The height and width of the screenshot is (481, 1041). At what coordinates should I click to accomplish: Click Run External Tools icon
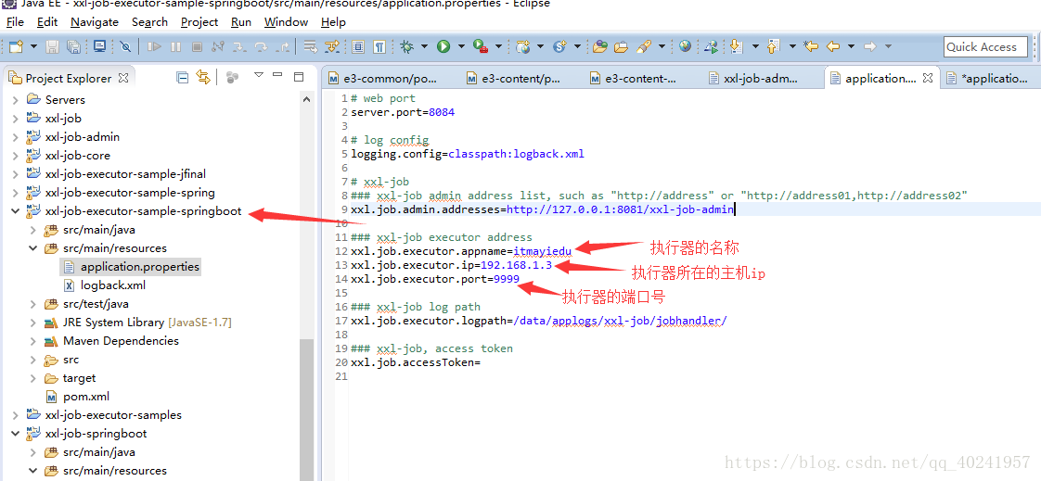click(480, 46)
